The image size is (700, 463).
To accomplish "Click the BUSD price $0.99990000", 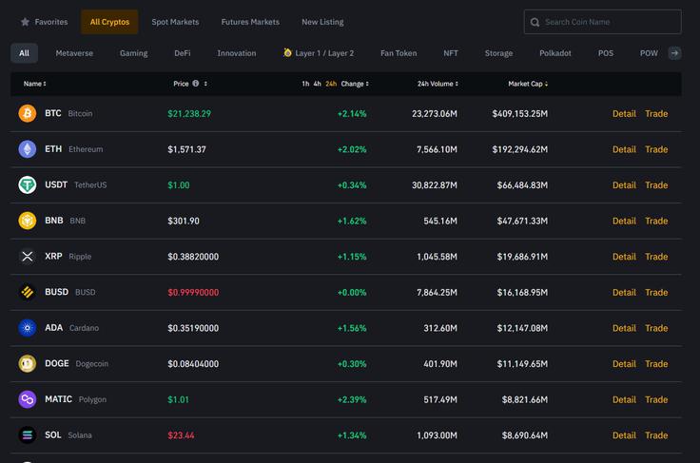I will point(193,293).
